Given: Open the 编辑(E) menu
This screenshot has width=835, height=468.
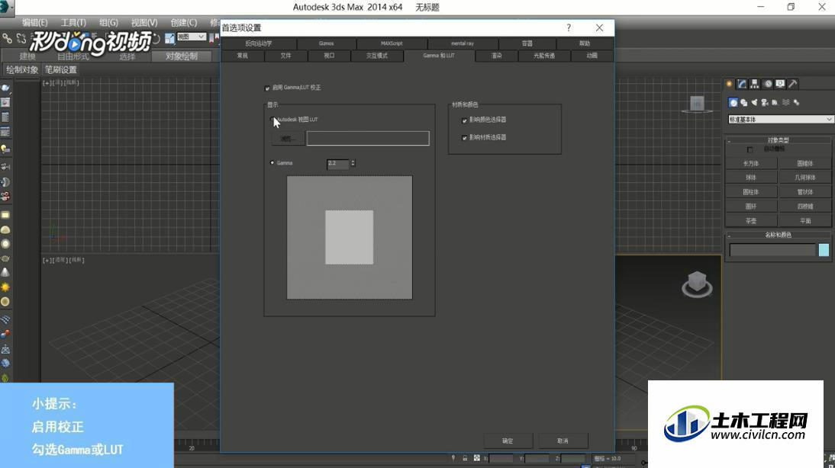Looking at the screenshot, I should (x=34, y=22).
